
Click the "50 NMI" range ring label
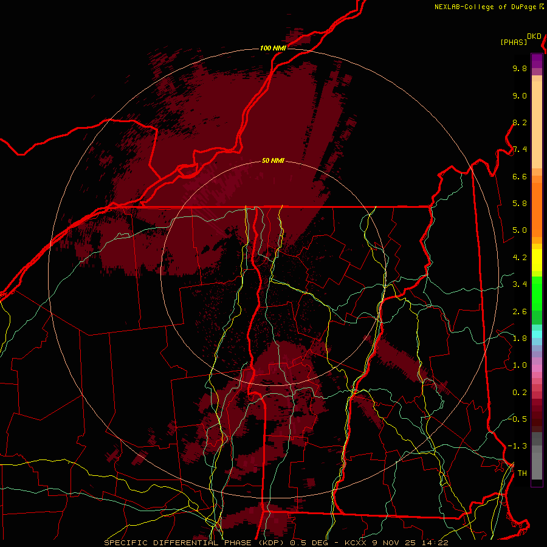[x=273, y=161]
